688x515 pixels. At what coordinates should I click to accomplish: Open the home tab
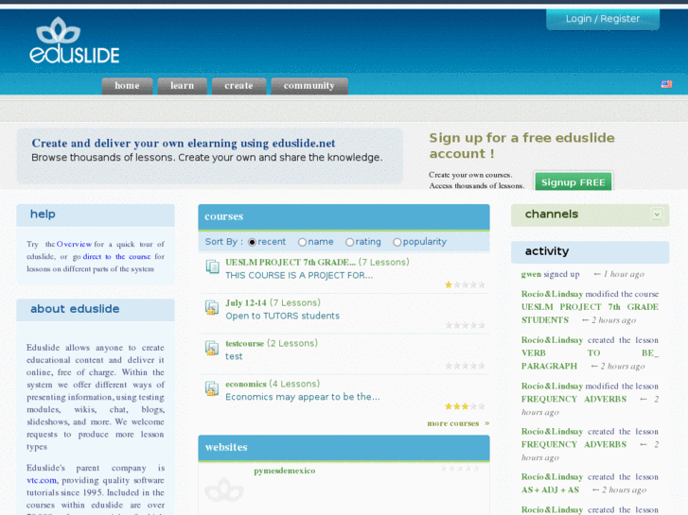[127, 86]
